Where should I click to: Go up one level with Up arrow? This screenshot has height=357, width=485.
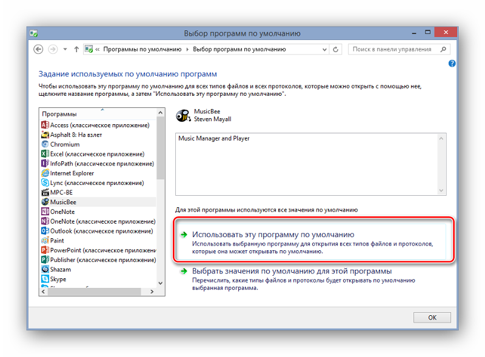tap(76, 49)
